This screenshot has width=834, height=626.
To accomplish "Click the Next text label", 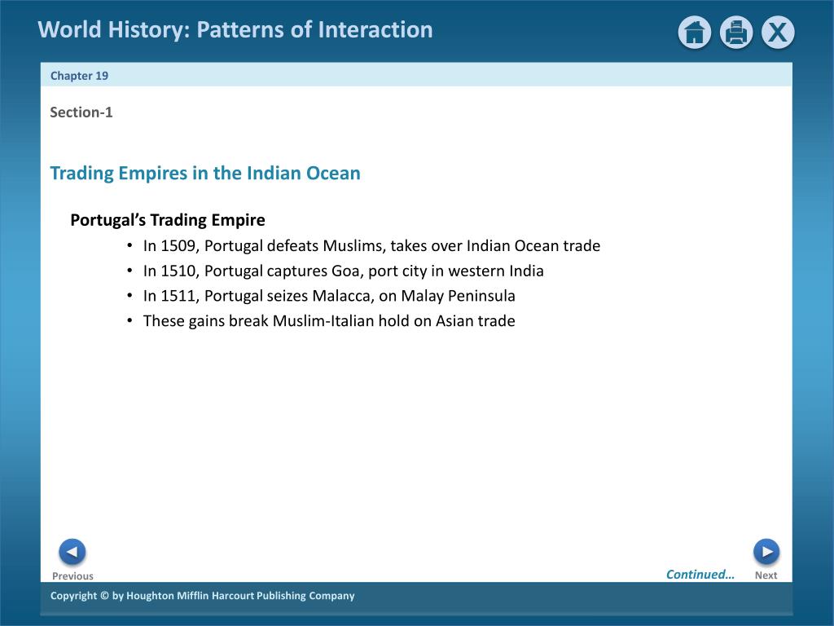I will point(766,575).
